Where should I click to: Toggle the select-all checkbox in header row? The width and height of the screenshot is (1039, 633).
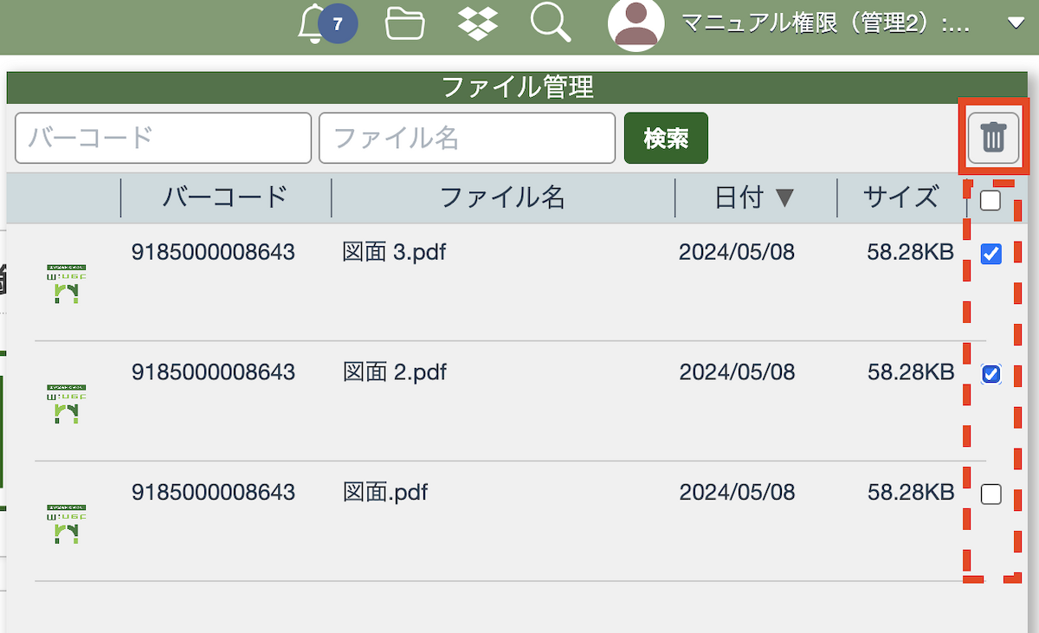(x=991, y=201)
